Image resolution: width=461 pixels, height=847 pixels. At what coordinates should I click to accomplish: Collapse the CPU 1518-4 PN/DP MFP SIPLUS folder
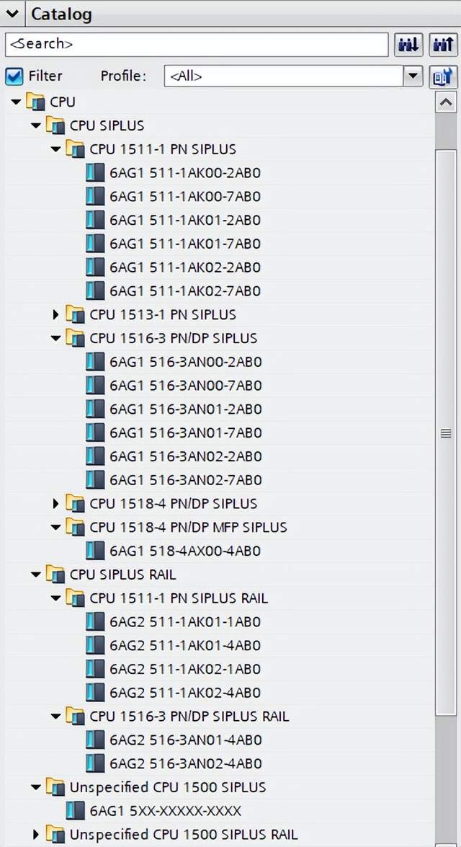tap(55, 527)
